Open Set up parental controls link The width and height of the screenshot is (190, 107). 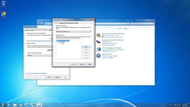[113, 37]
